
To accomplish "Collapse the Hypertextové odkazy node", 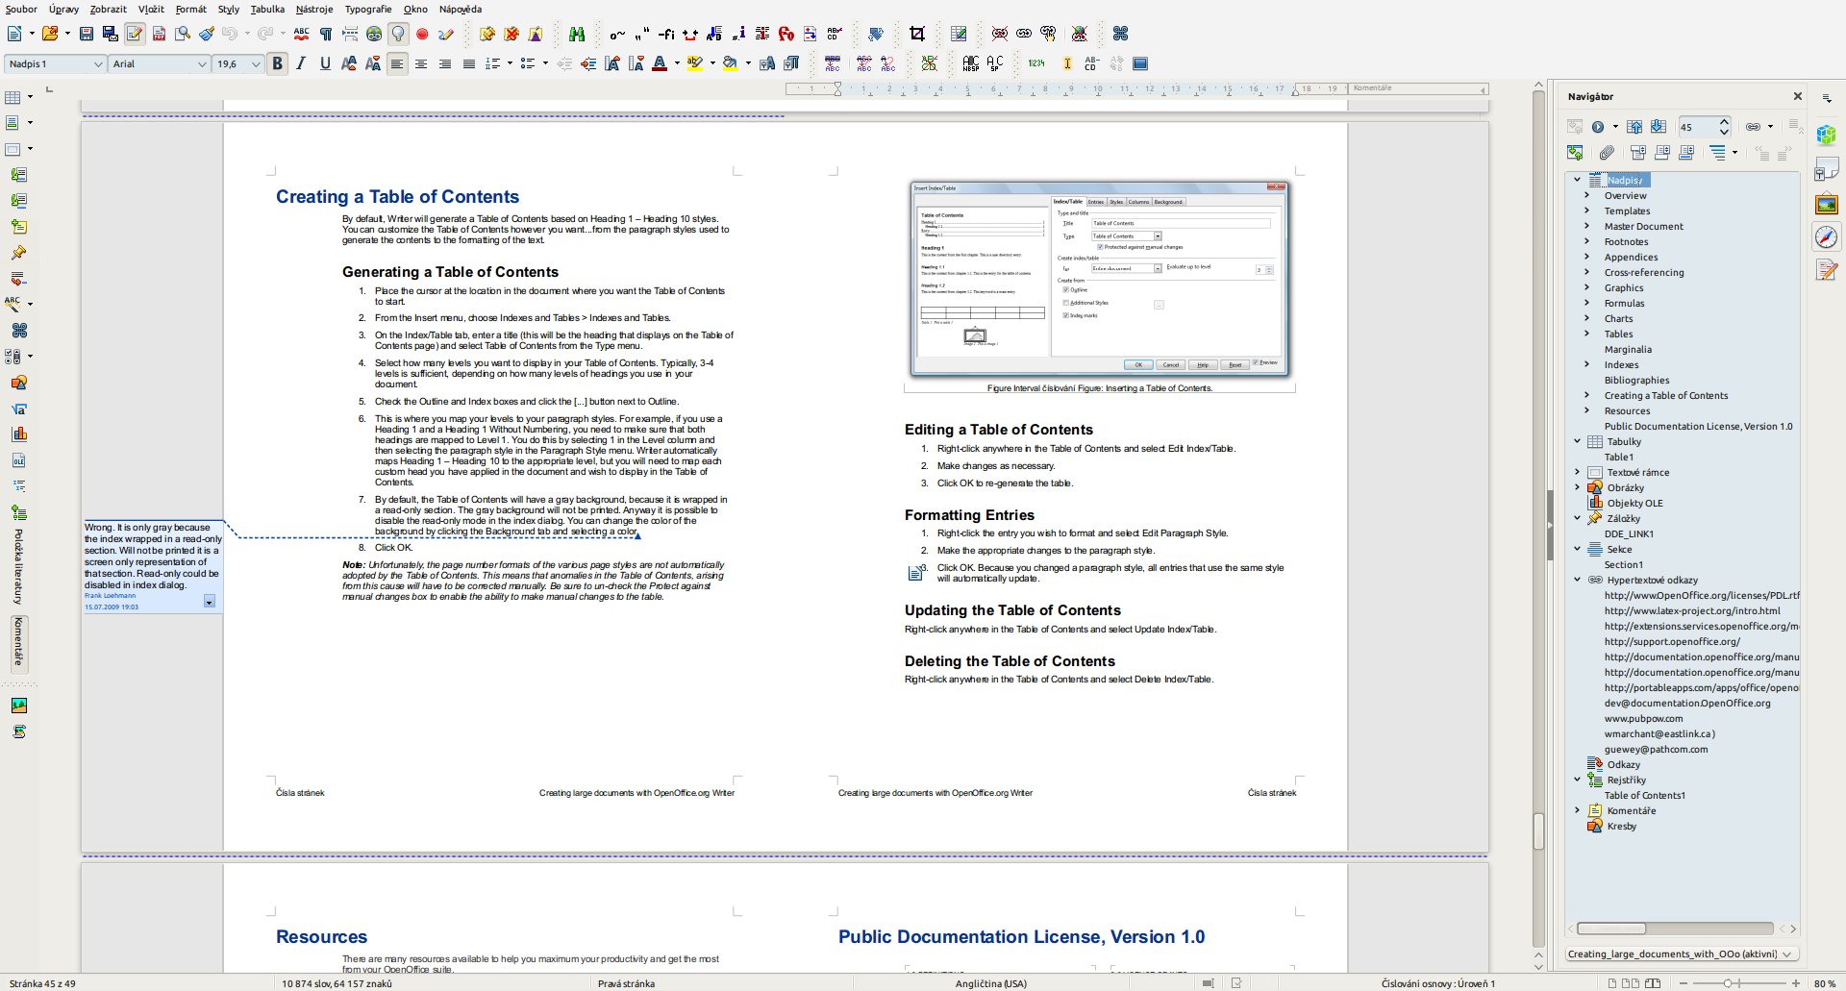I will (x=1577, y=580).
